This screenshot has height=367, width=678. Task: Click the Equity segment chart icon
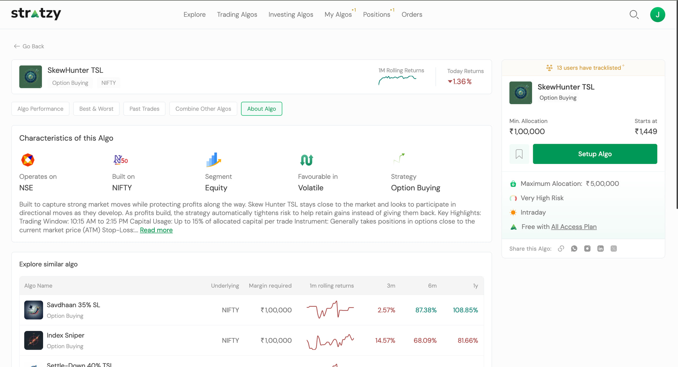(x=213, y=160)
